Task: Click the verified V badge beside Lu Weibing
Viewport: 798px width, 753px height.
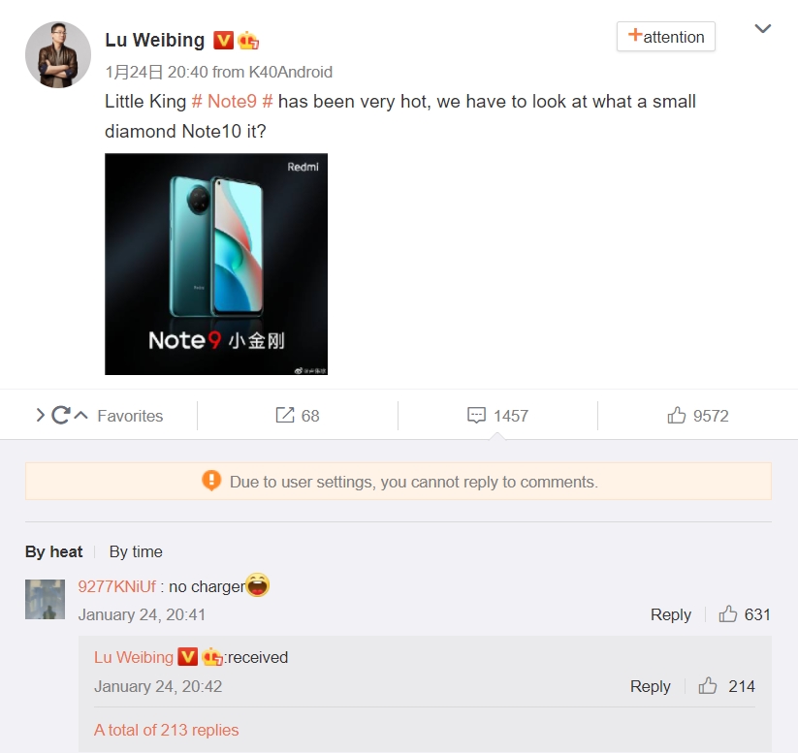Action: point(223,40)
